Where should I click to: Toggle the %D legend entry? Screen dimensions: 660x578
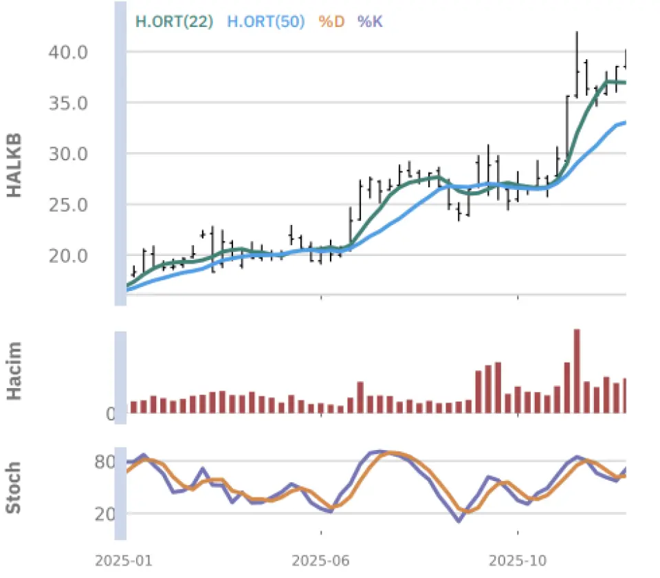pos(331,21)
